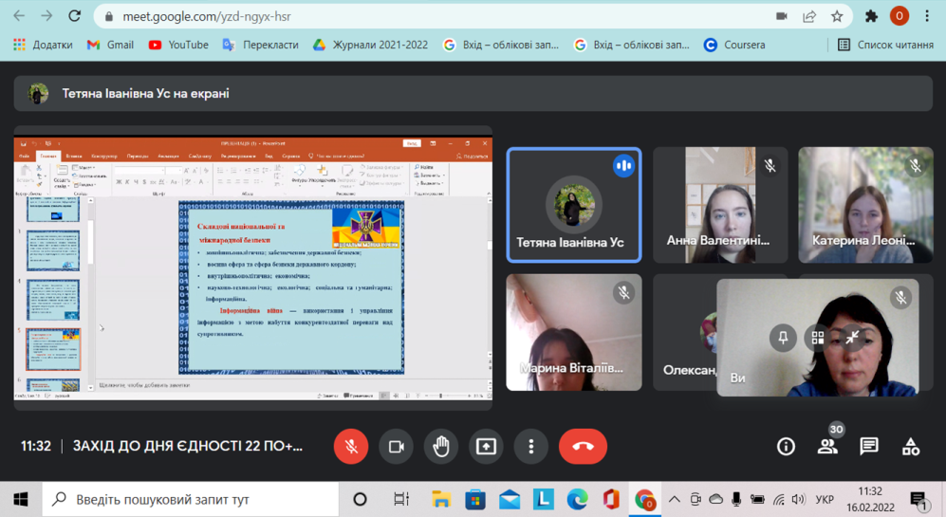Viewport: 946px width, 517px height.
Task: Raise hand in the meeting
Action: [441, 447]
